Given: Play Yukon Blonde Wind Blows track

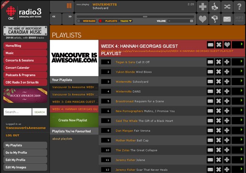Looking at the screenshot, I should coord(238,72).
